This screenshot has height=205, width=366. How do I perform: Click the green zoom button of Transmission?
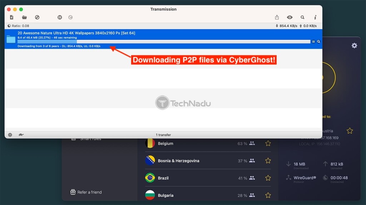click(x=21, y=9)
